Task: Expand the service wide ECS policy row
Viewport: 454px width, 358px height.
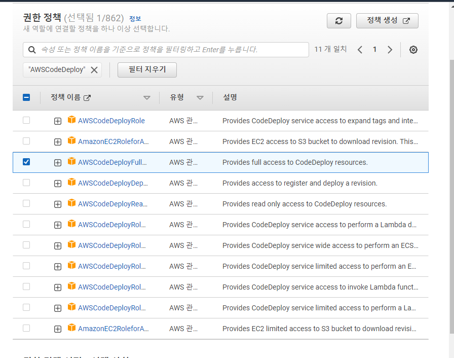Action: [x=58, y=246]
